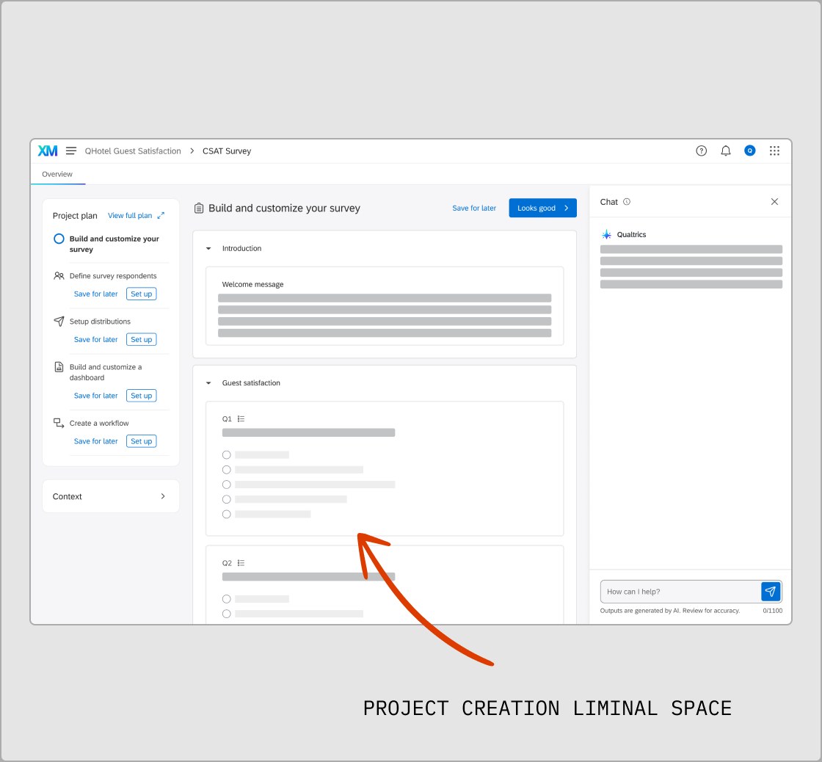Select the second answer option in Q1
The height and width of the screenshot is (762, 822).
227,470
